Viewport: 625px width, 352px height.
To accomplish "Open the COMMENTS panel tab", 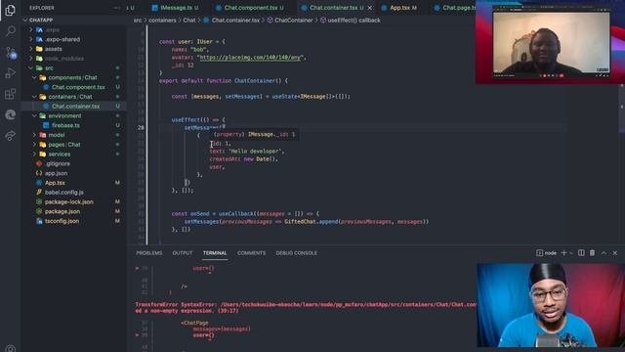I will pyautogui.click(x=251, y=253).
